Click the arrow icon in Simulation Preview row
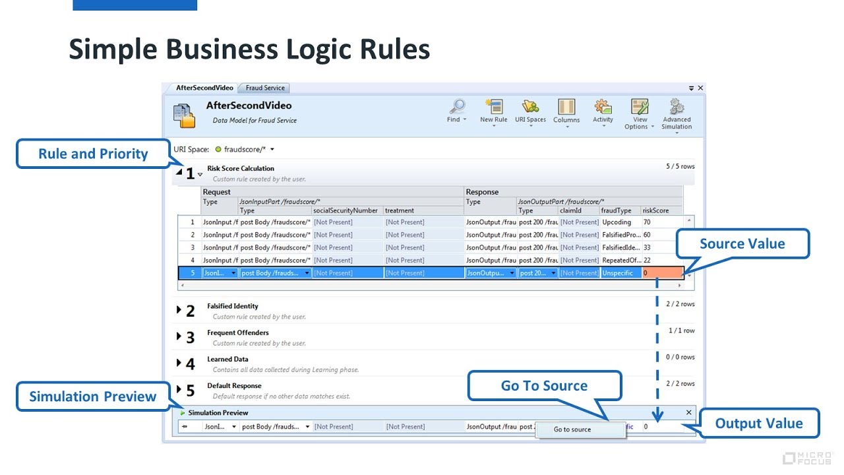The height and width of the screenshot is (475, 844). [185, 427]
